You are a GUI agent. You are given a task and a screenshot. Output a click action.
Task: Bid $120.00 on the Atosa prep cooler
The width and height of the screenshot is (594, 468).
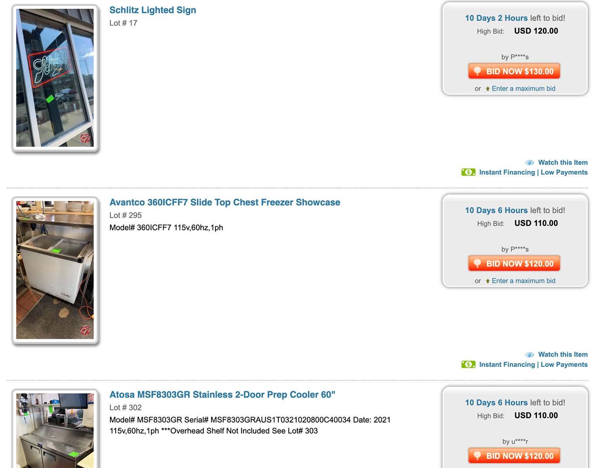514,456
